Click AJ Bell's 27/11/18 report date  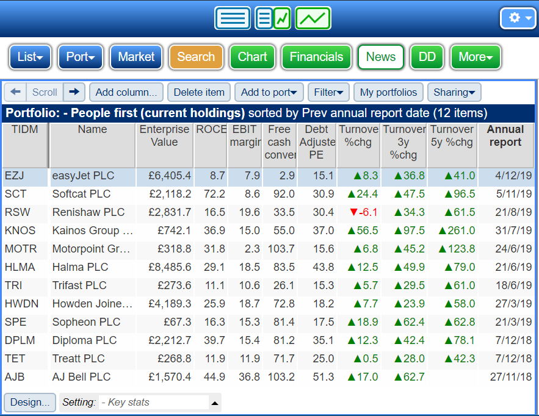(x=511, y=377)
